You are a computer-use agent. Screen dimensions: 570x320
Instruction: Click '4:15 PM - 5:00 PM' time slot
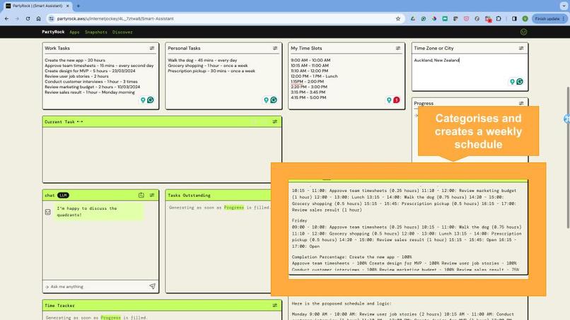click(308, 97)
